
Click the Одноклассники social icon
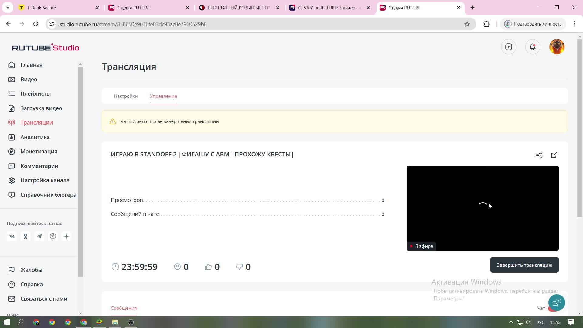point(25,236)
